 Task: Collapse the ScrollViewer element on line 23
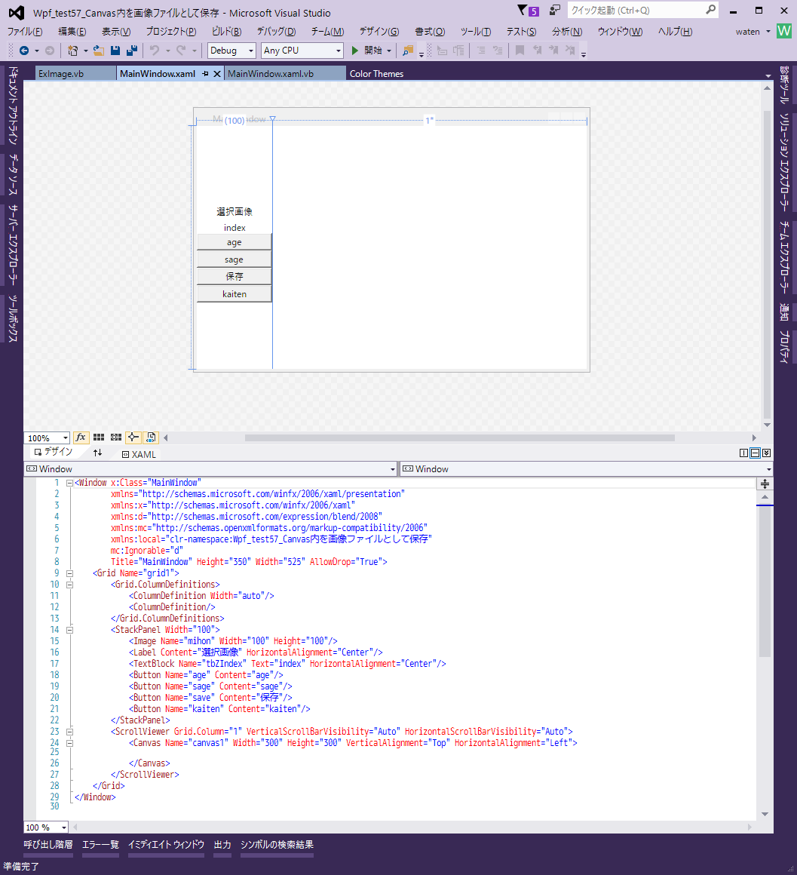[x=69, y=732]
